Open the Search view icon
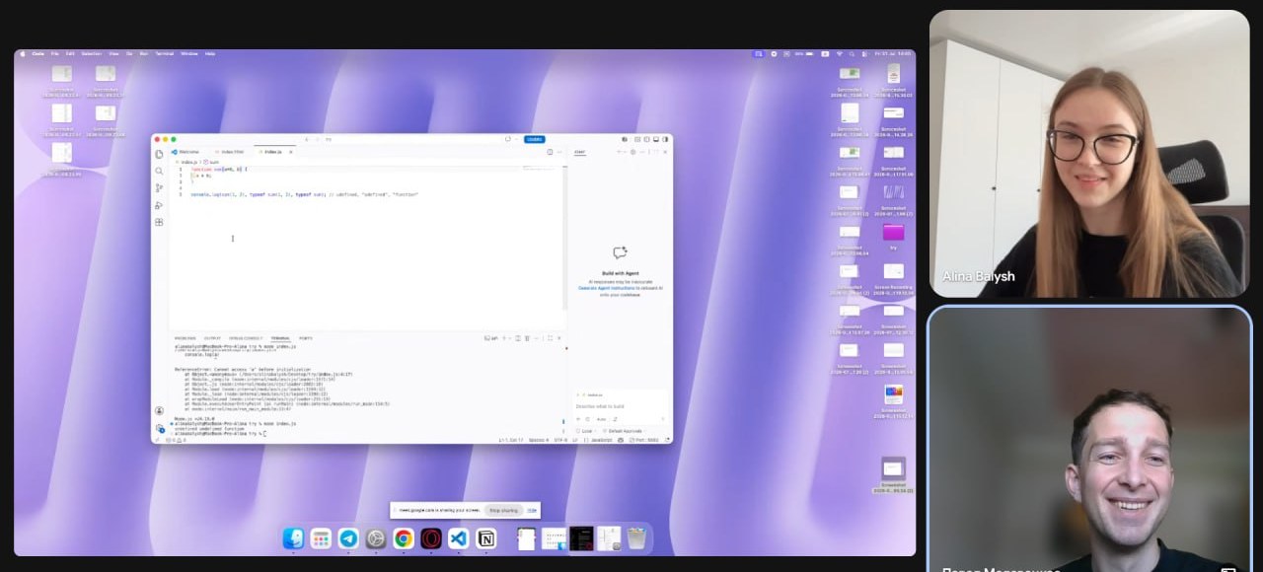 click(x=159, y=171)
